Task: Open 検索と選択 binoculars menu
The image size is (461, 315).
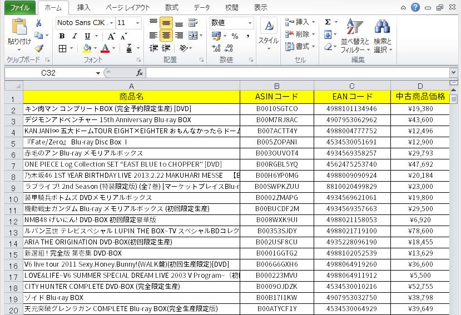Action: pyautogui.click(x=383, y=36)
